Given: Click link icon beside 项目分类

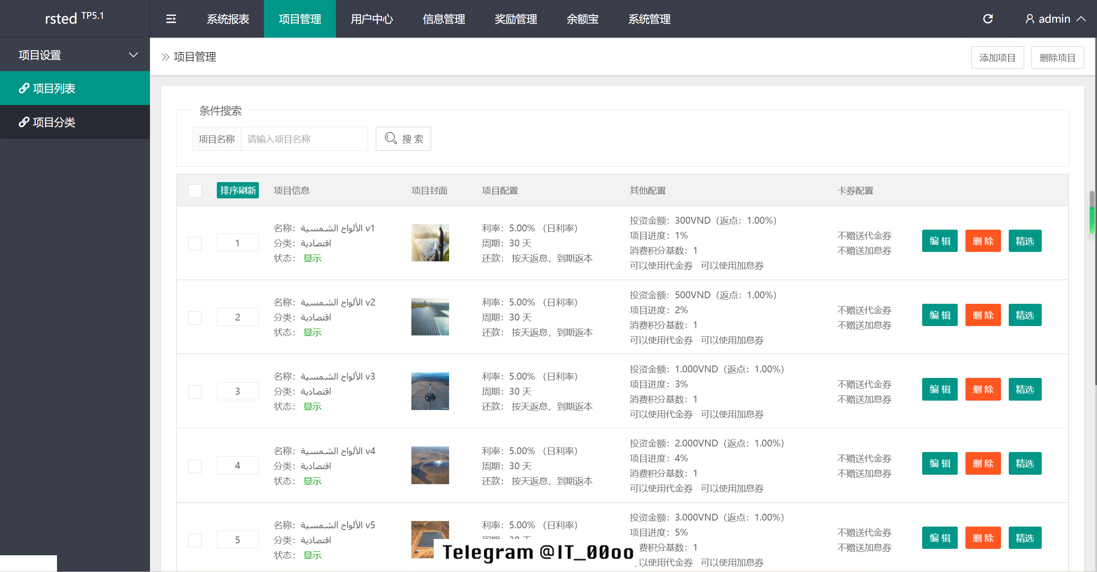Looking at the screenshot, I should tap(24, 122).
